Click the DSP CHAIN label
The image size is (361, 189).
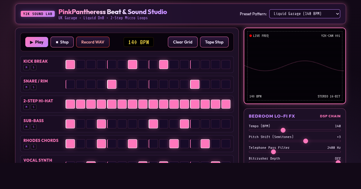(330, 116)
